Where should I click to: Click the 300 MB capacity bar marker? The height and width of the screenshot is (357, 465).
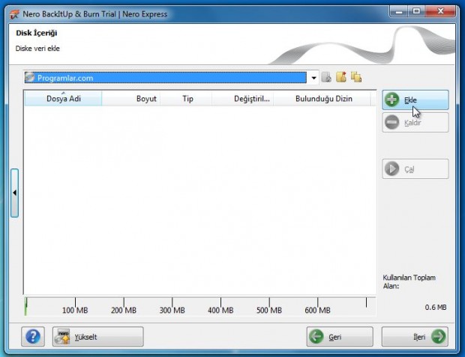pyautogui.click(x=172, y=310)
